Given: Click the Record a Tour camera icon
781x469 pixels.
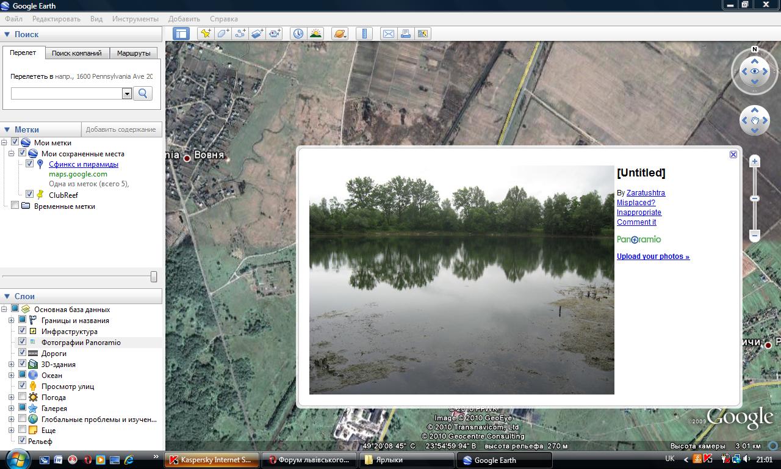Looking at the screenshot, I should pos(275,34).
